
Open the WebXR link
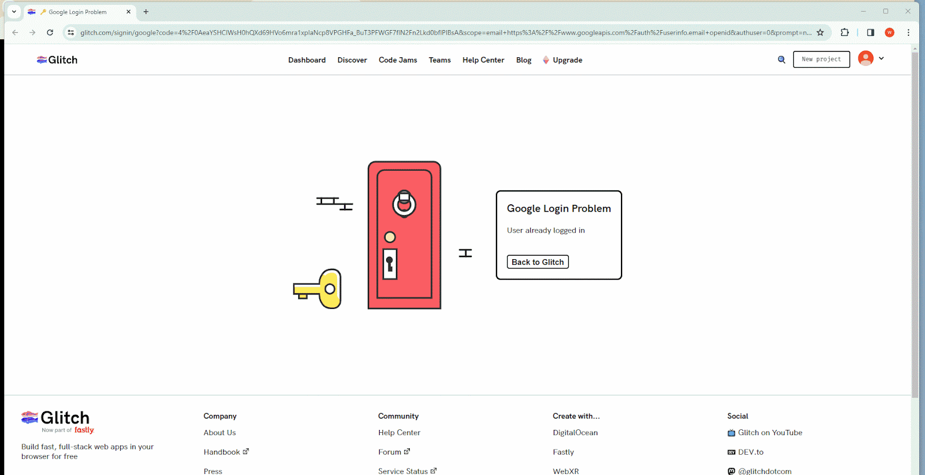pos(565,471)
